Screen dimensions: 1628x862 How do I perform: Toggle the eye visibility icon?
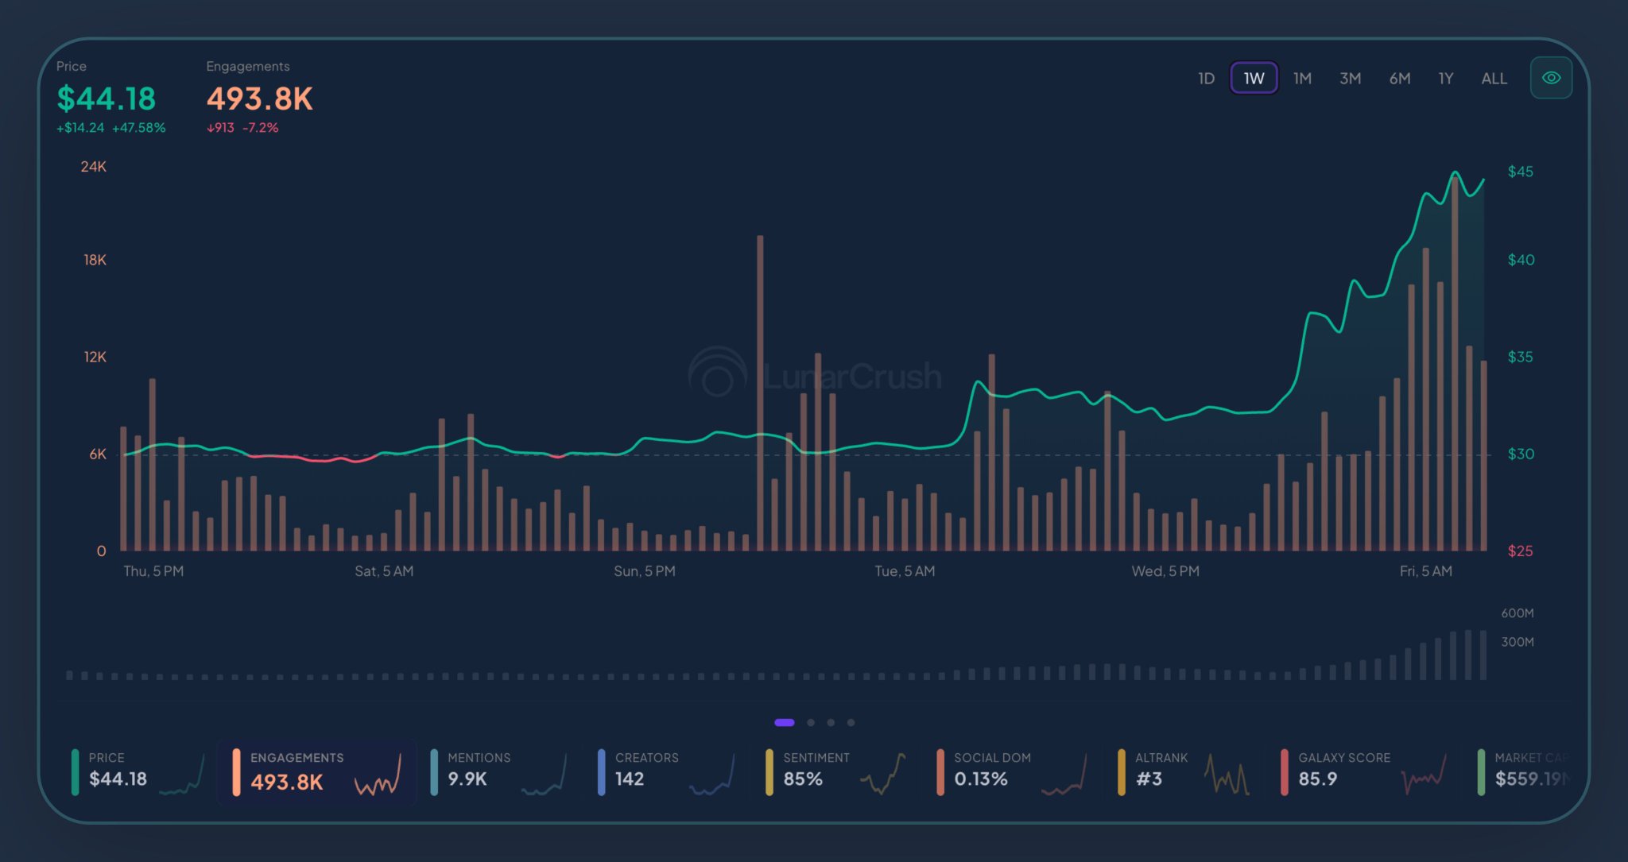pyautogui.click(x=1550, y=78)
